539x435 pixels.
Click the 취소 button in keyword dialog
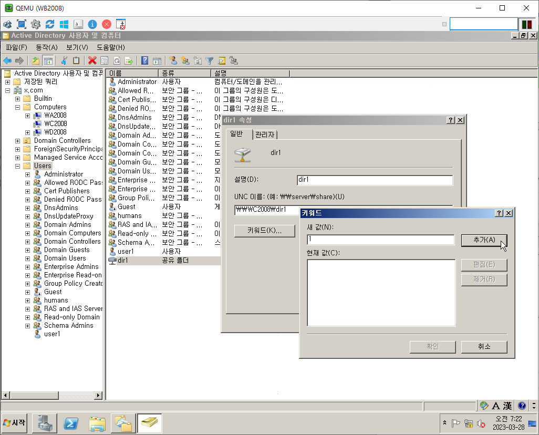tap(484, 347)
